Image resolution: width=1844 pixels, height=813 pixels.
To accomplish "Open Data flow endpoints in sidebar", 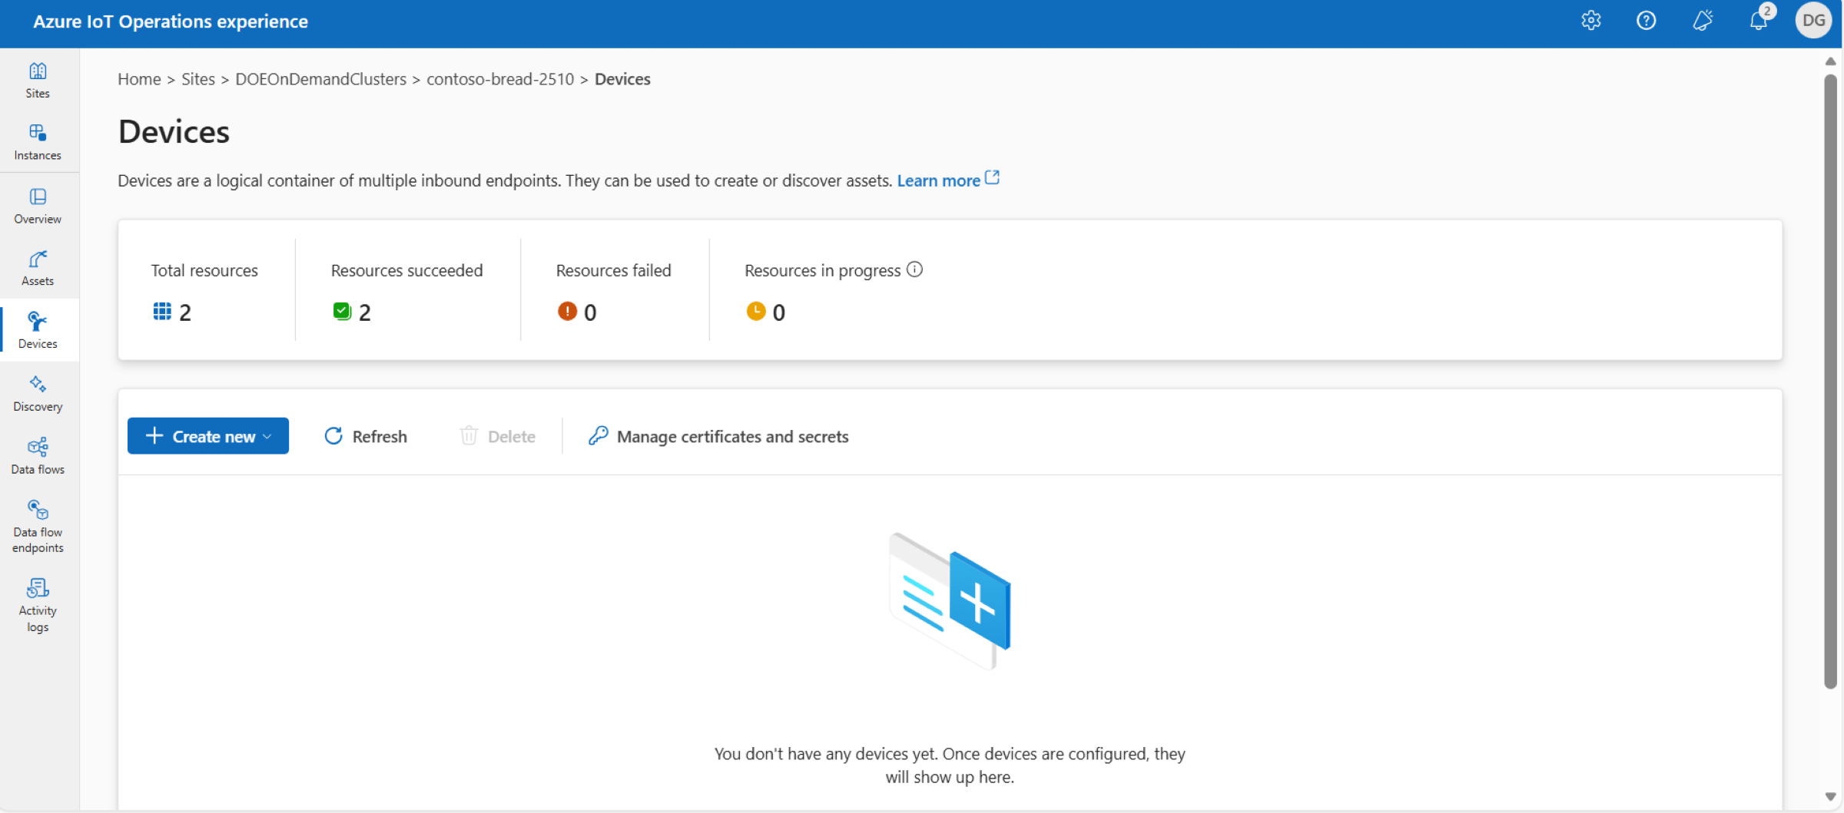I will point(38,527).
